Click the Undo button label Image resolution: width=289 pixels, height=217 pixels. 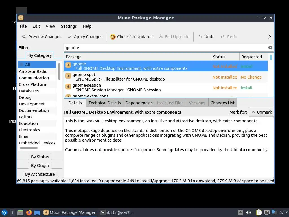point(209,37)
